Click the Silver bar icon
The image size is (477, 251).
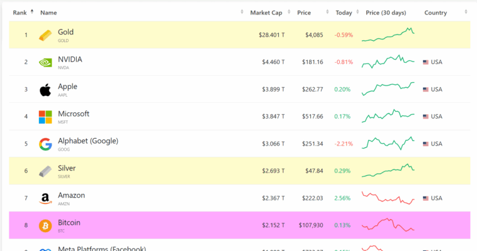(45, 171)
